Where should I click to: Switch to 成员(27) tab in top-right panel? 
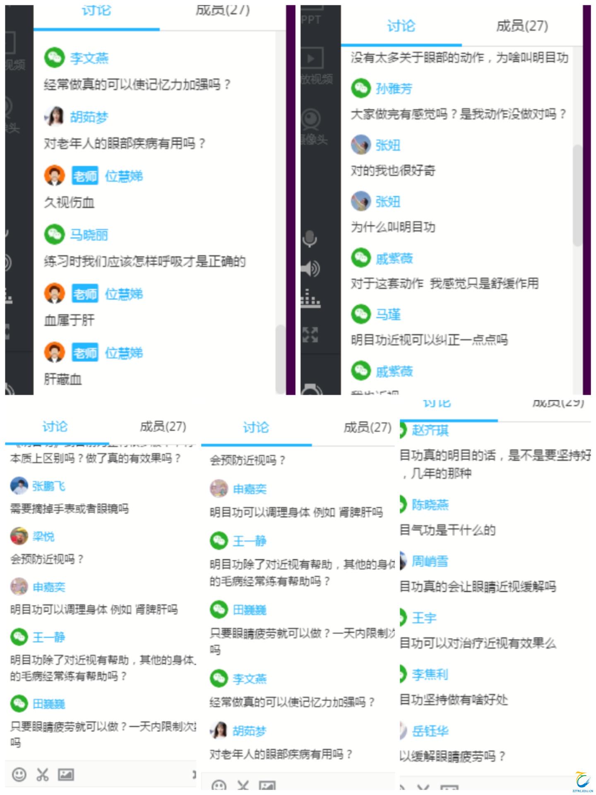522,26
